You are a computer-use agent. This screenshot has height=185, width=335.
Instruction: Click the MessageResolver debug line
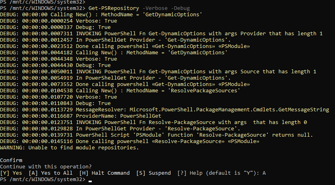click(x=165, y=109)
